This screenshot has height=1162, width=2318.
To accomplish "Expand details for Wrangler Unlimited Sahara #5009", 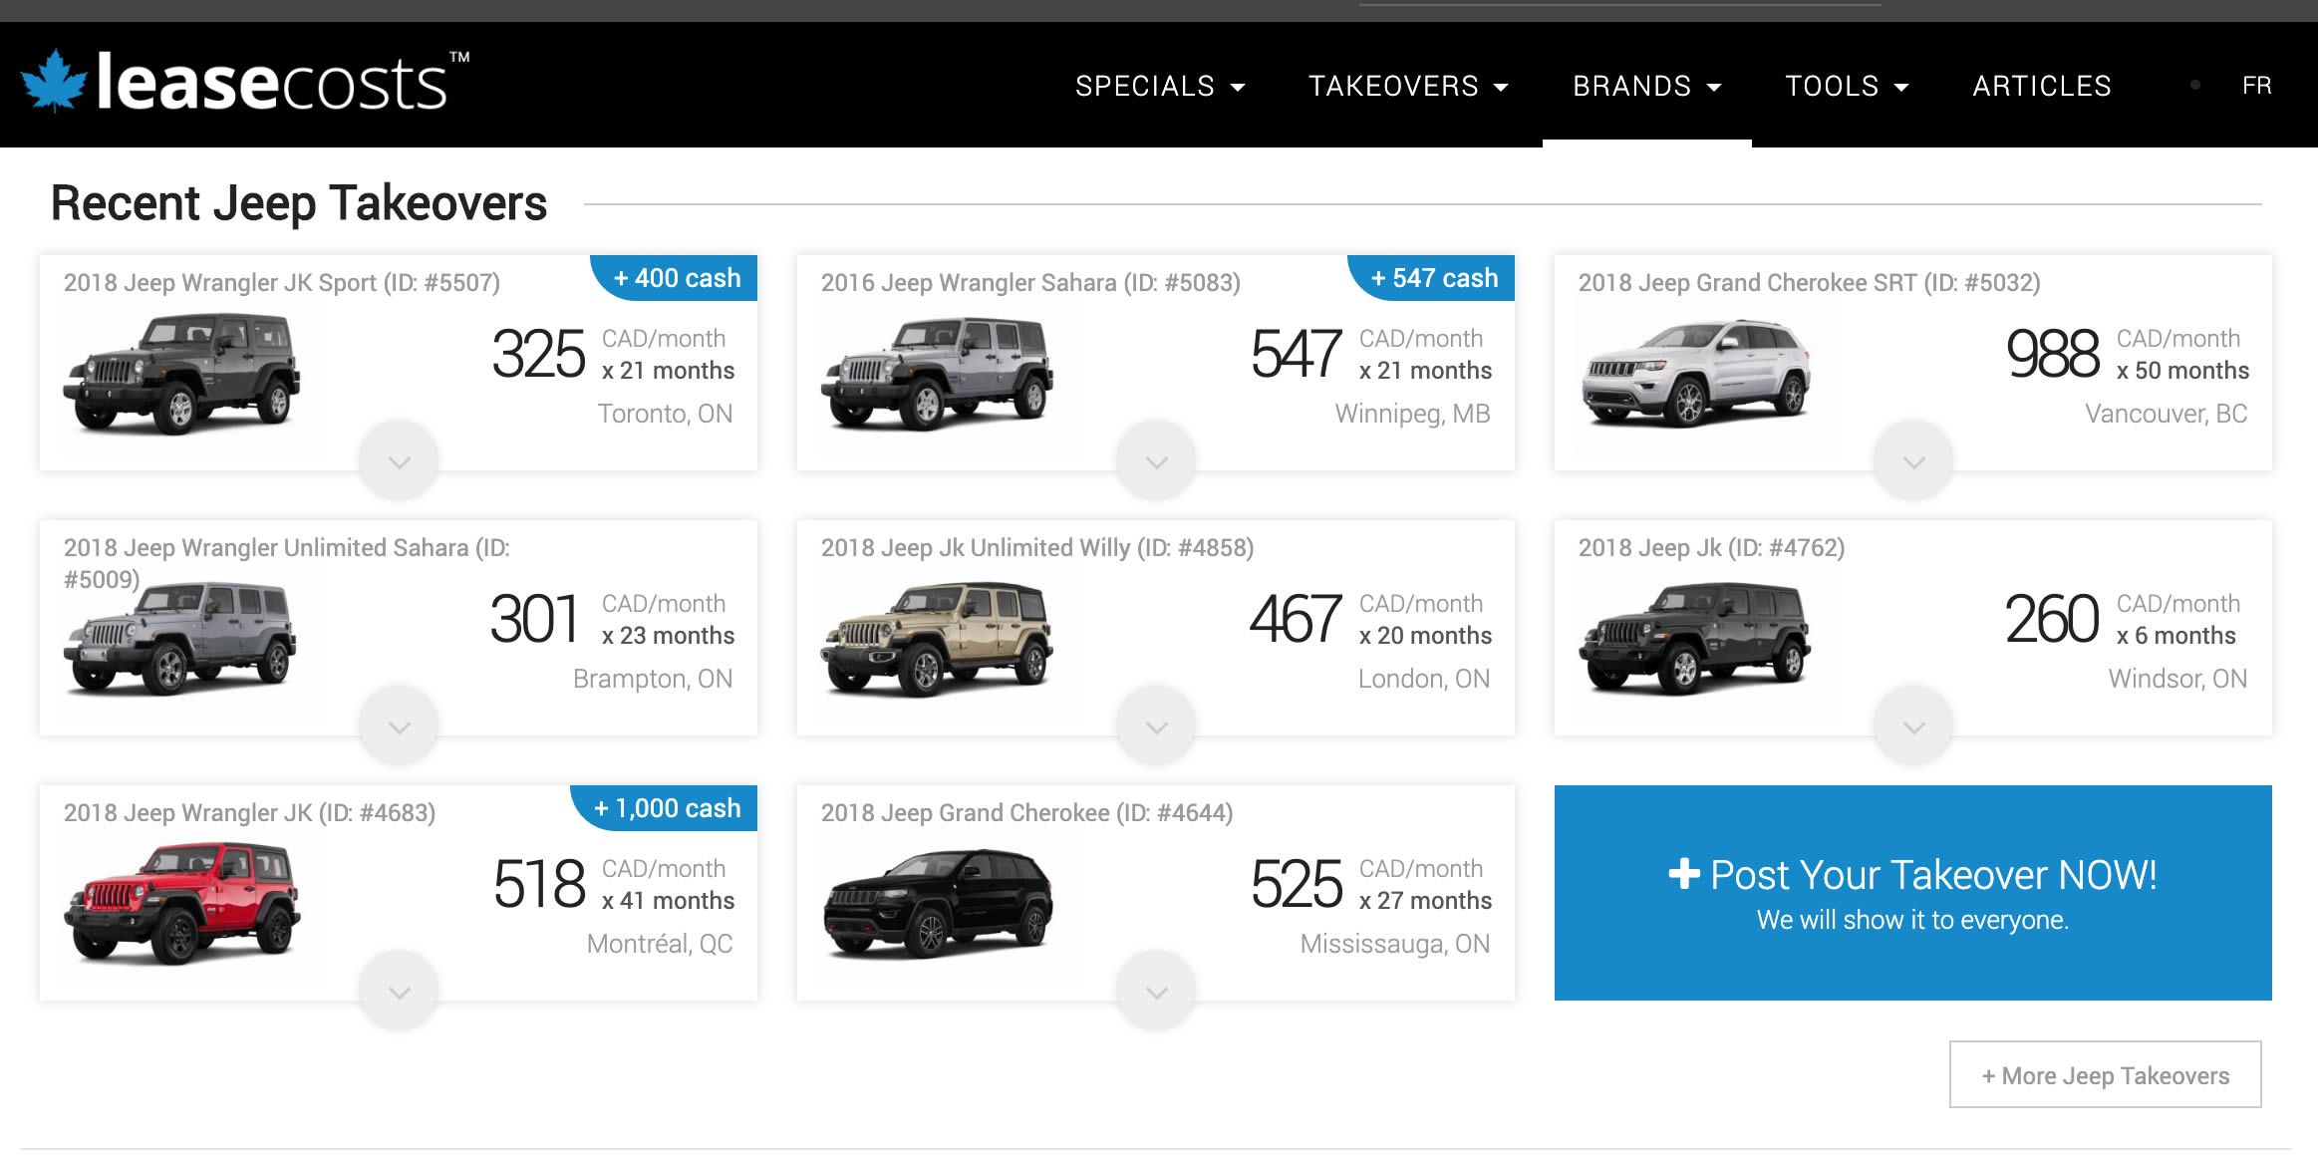I will pyautogui.click(x=399, y=726).
